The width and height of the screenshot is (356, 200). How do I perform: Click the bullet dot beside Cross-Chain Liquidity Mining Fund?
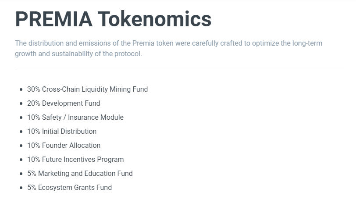[21, 89]
